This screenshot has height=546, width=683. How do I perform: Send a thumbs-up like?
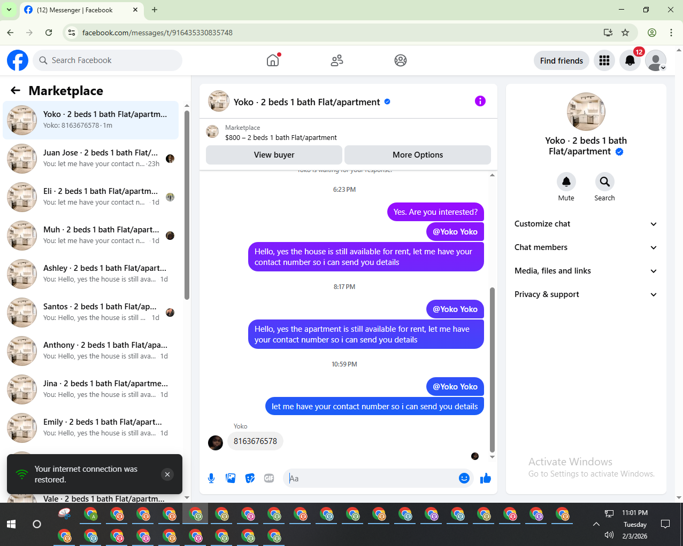coord(486,478)
